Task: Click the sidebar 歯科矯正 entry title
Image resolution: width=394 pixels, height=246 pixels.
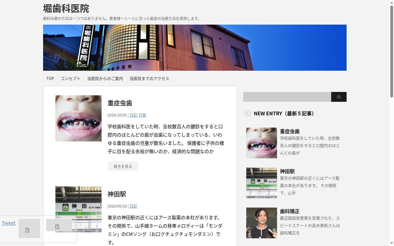Action: coord(290,211)
